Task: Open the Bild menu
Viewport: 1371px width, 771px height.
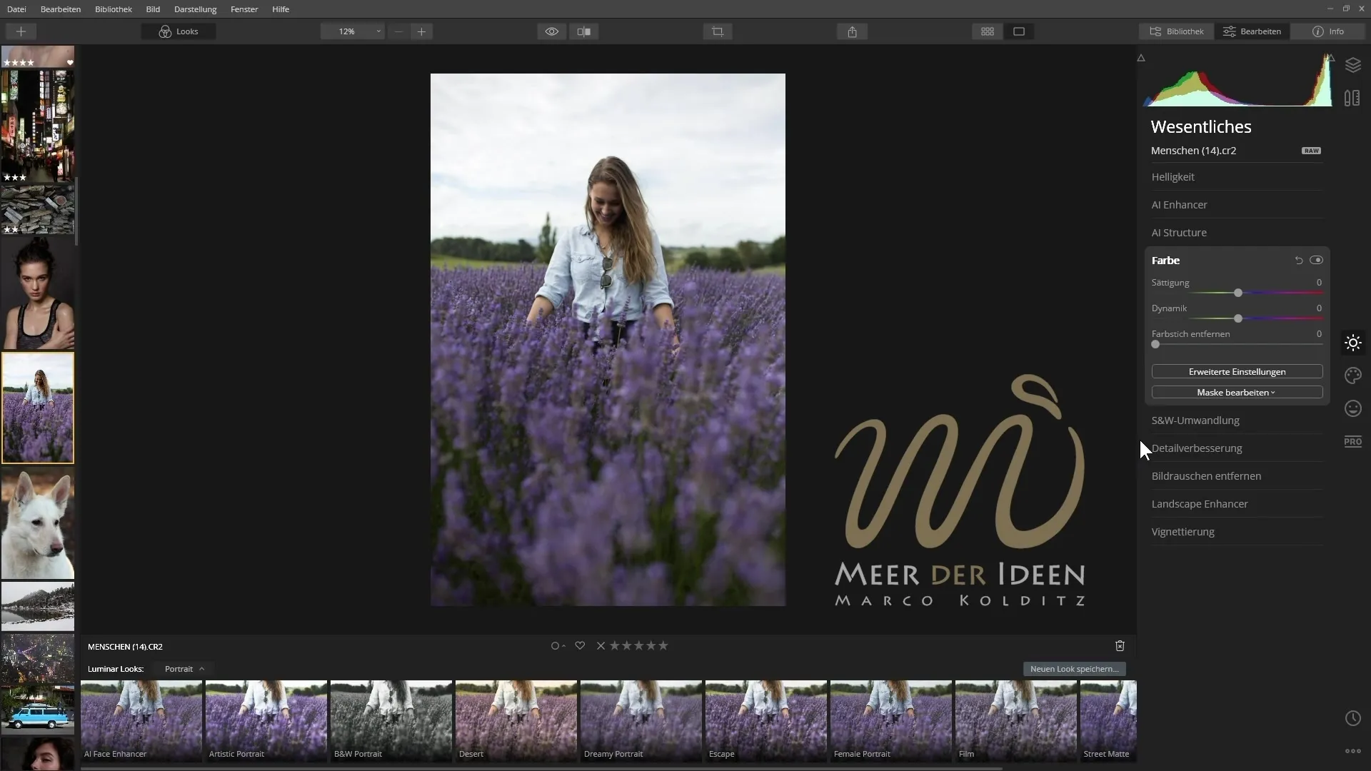Action: [153, 9]
